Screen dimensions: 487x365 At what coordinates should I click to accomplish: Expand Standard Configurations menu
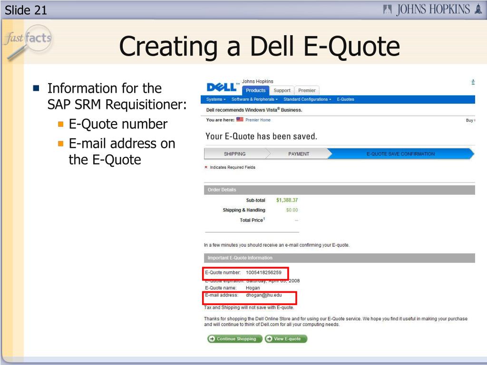(x=308, y=99)
